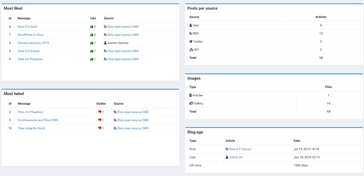The width and height of the screenshot is (364, 176).
Task: Click RSS icon in 'Files integrity check' source
Action: click(115, 128)
